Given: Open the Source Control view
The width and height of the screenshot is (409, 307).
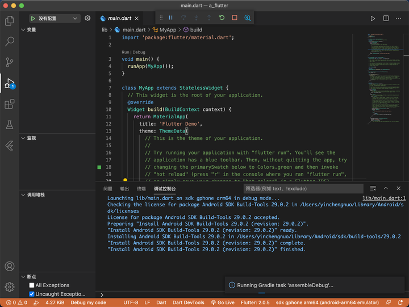Looking at the screenshot, I should coord(10,62).
